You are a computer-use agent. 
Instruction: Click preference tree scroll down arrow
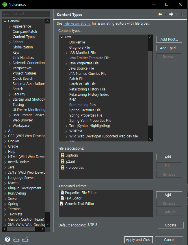(48, 224)
